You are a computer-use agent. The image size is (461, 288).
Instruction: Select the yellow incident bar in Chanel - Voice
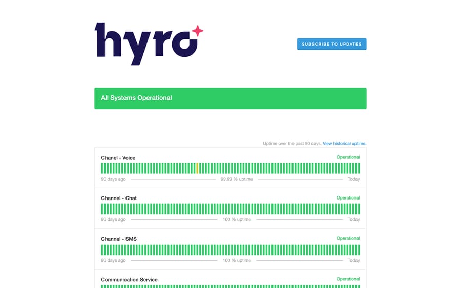[197, 168]
